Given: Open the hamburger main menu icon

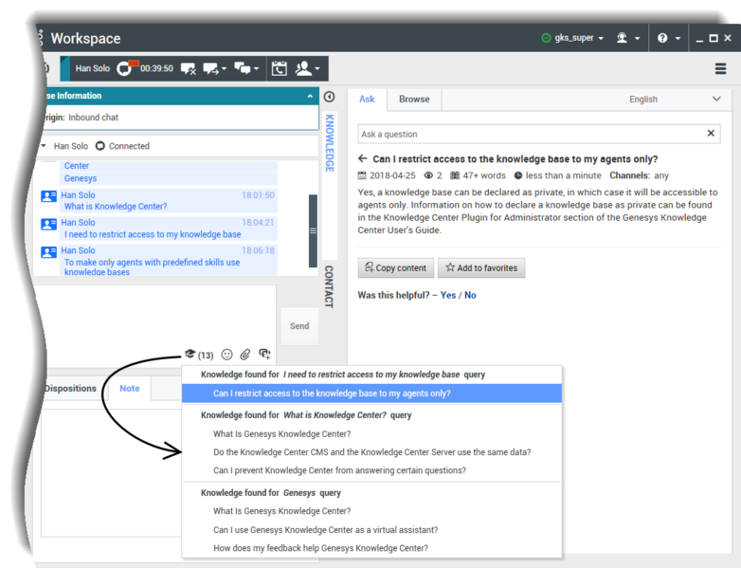Looking at the screenshot, I should click(720, 68).
